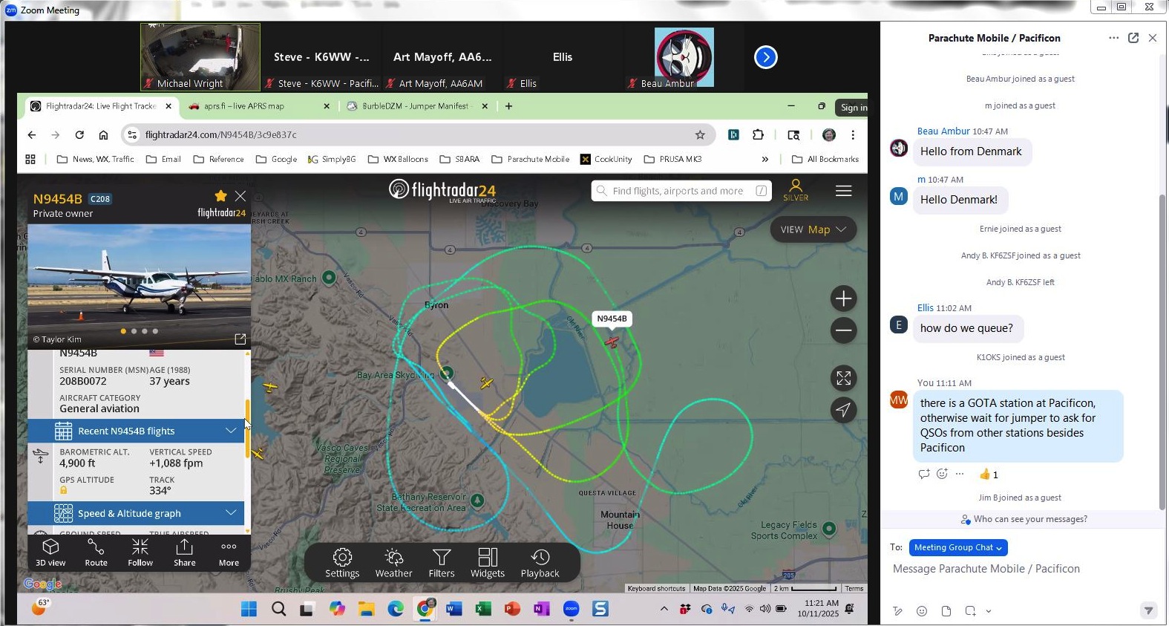Follow the N9454B aircraft
Image resolution: width=1169 pixels, height=626 pixels.
tap(140, 552)
